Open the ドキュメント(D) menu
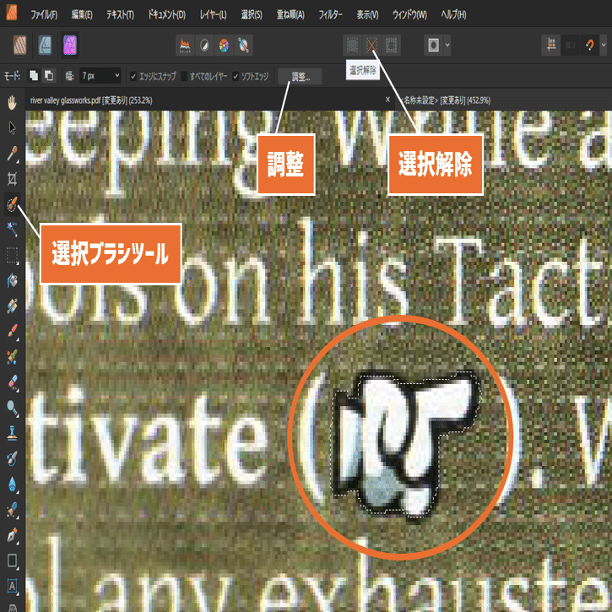 [166, 15]
